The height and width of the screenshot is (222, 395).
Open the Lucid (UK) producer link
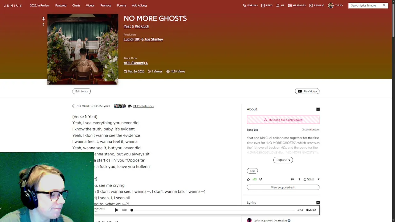click(132, 39)
